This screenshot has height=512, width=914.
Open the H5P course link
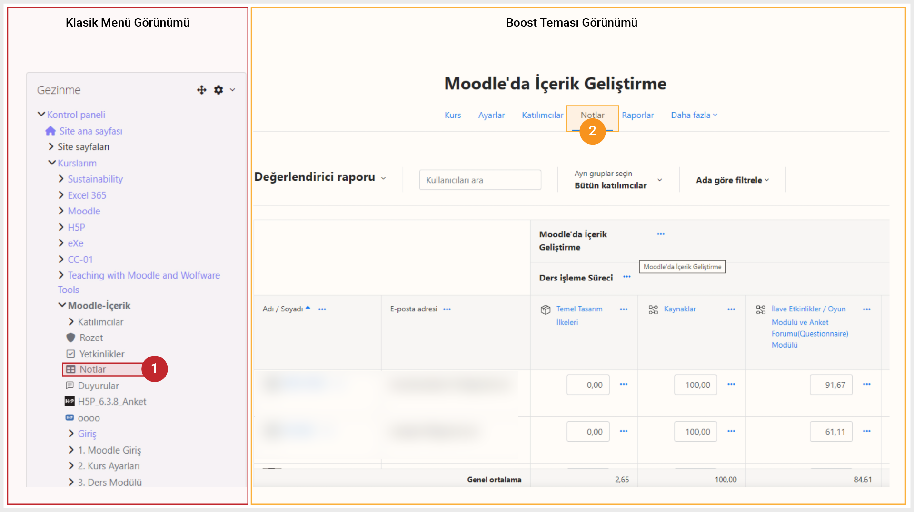(x=76, y=227)
